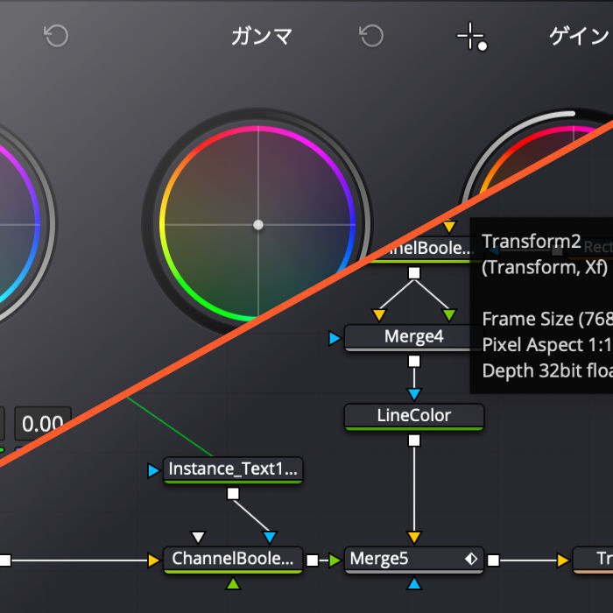Click the white output square below Merge4
This screenshot has width=613, height=613.
click(x=414, y=361)
